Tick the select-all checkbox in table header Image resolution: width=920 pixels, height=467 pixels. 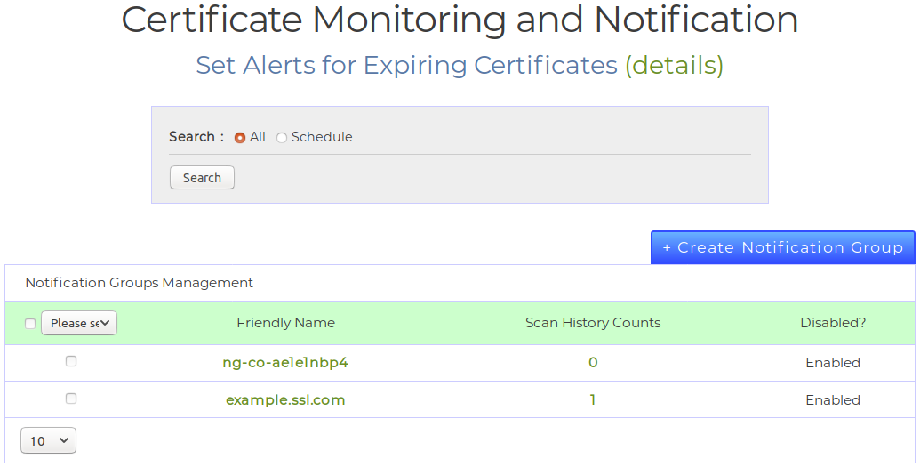point(30,324)
